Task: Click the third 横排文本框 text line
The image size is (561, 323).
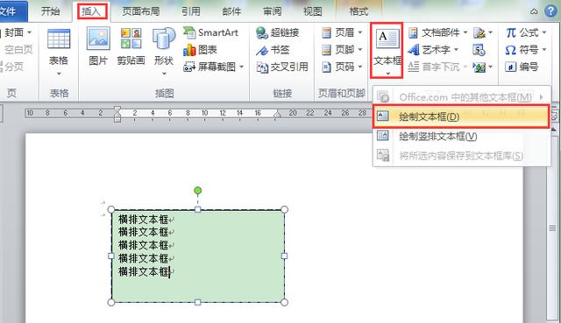Action: (143, 245)
